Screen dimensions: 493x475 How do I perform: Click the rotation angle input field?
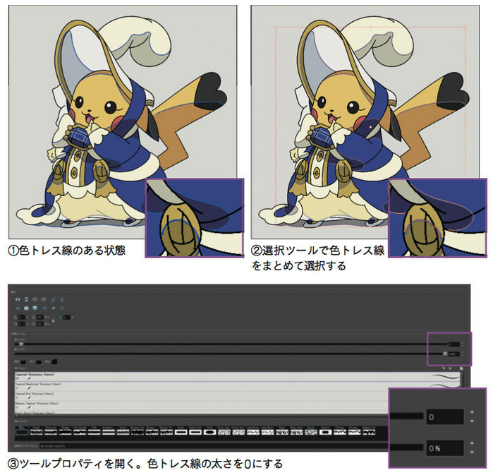(66, 318)
